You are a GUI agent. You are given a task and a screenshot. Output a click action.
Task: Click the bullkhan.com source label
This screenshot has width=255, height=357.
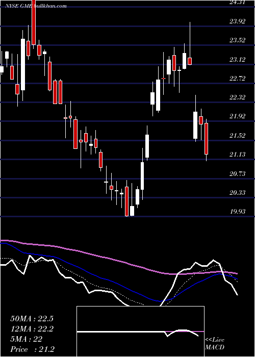click(x=50, y=6)
